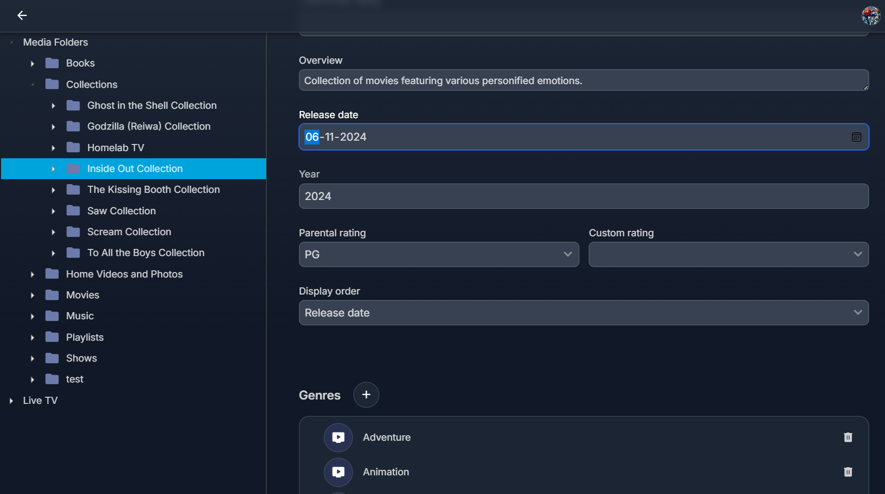Viewport: 885px width, 494px height.
Task: Click the Overview text area
Action: 583,81
